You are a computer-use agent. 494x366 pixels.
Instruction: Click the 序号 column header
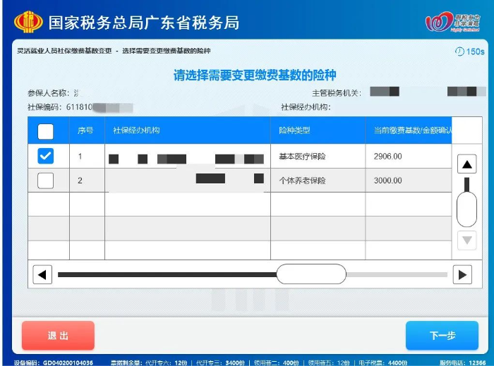pos(85,130)
